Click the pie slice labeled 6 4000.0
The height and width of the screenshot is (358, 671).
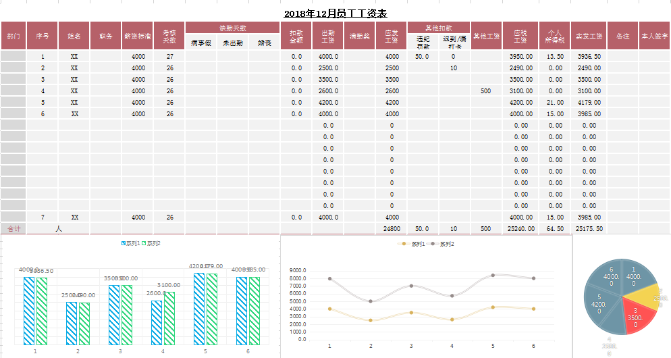click(609, 276)
